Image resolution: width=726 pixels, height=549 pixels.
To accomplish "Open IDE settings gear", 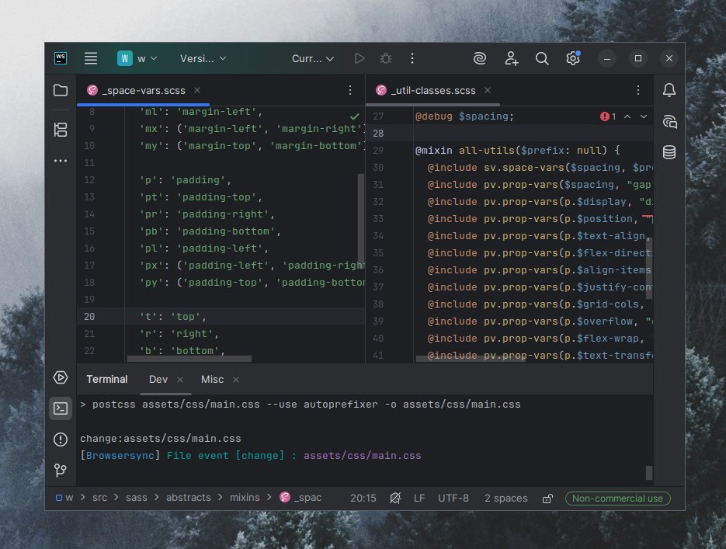I will click(x=573, y=58).
